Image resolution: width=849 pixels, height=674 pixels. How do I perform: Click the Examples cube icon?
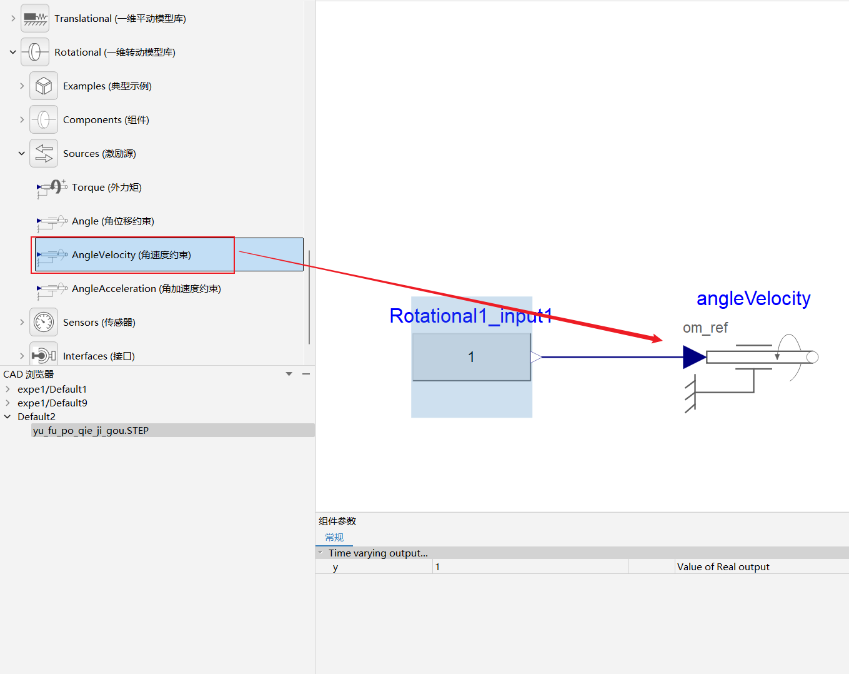(44, 86)
